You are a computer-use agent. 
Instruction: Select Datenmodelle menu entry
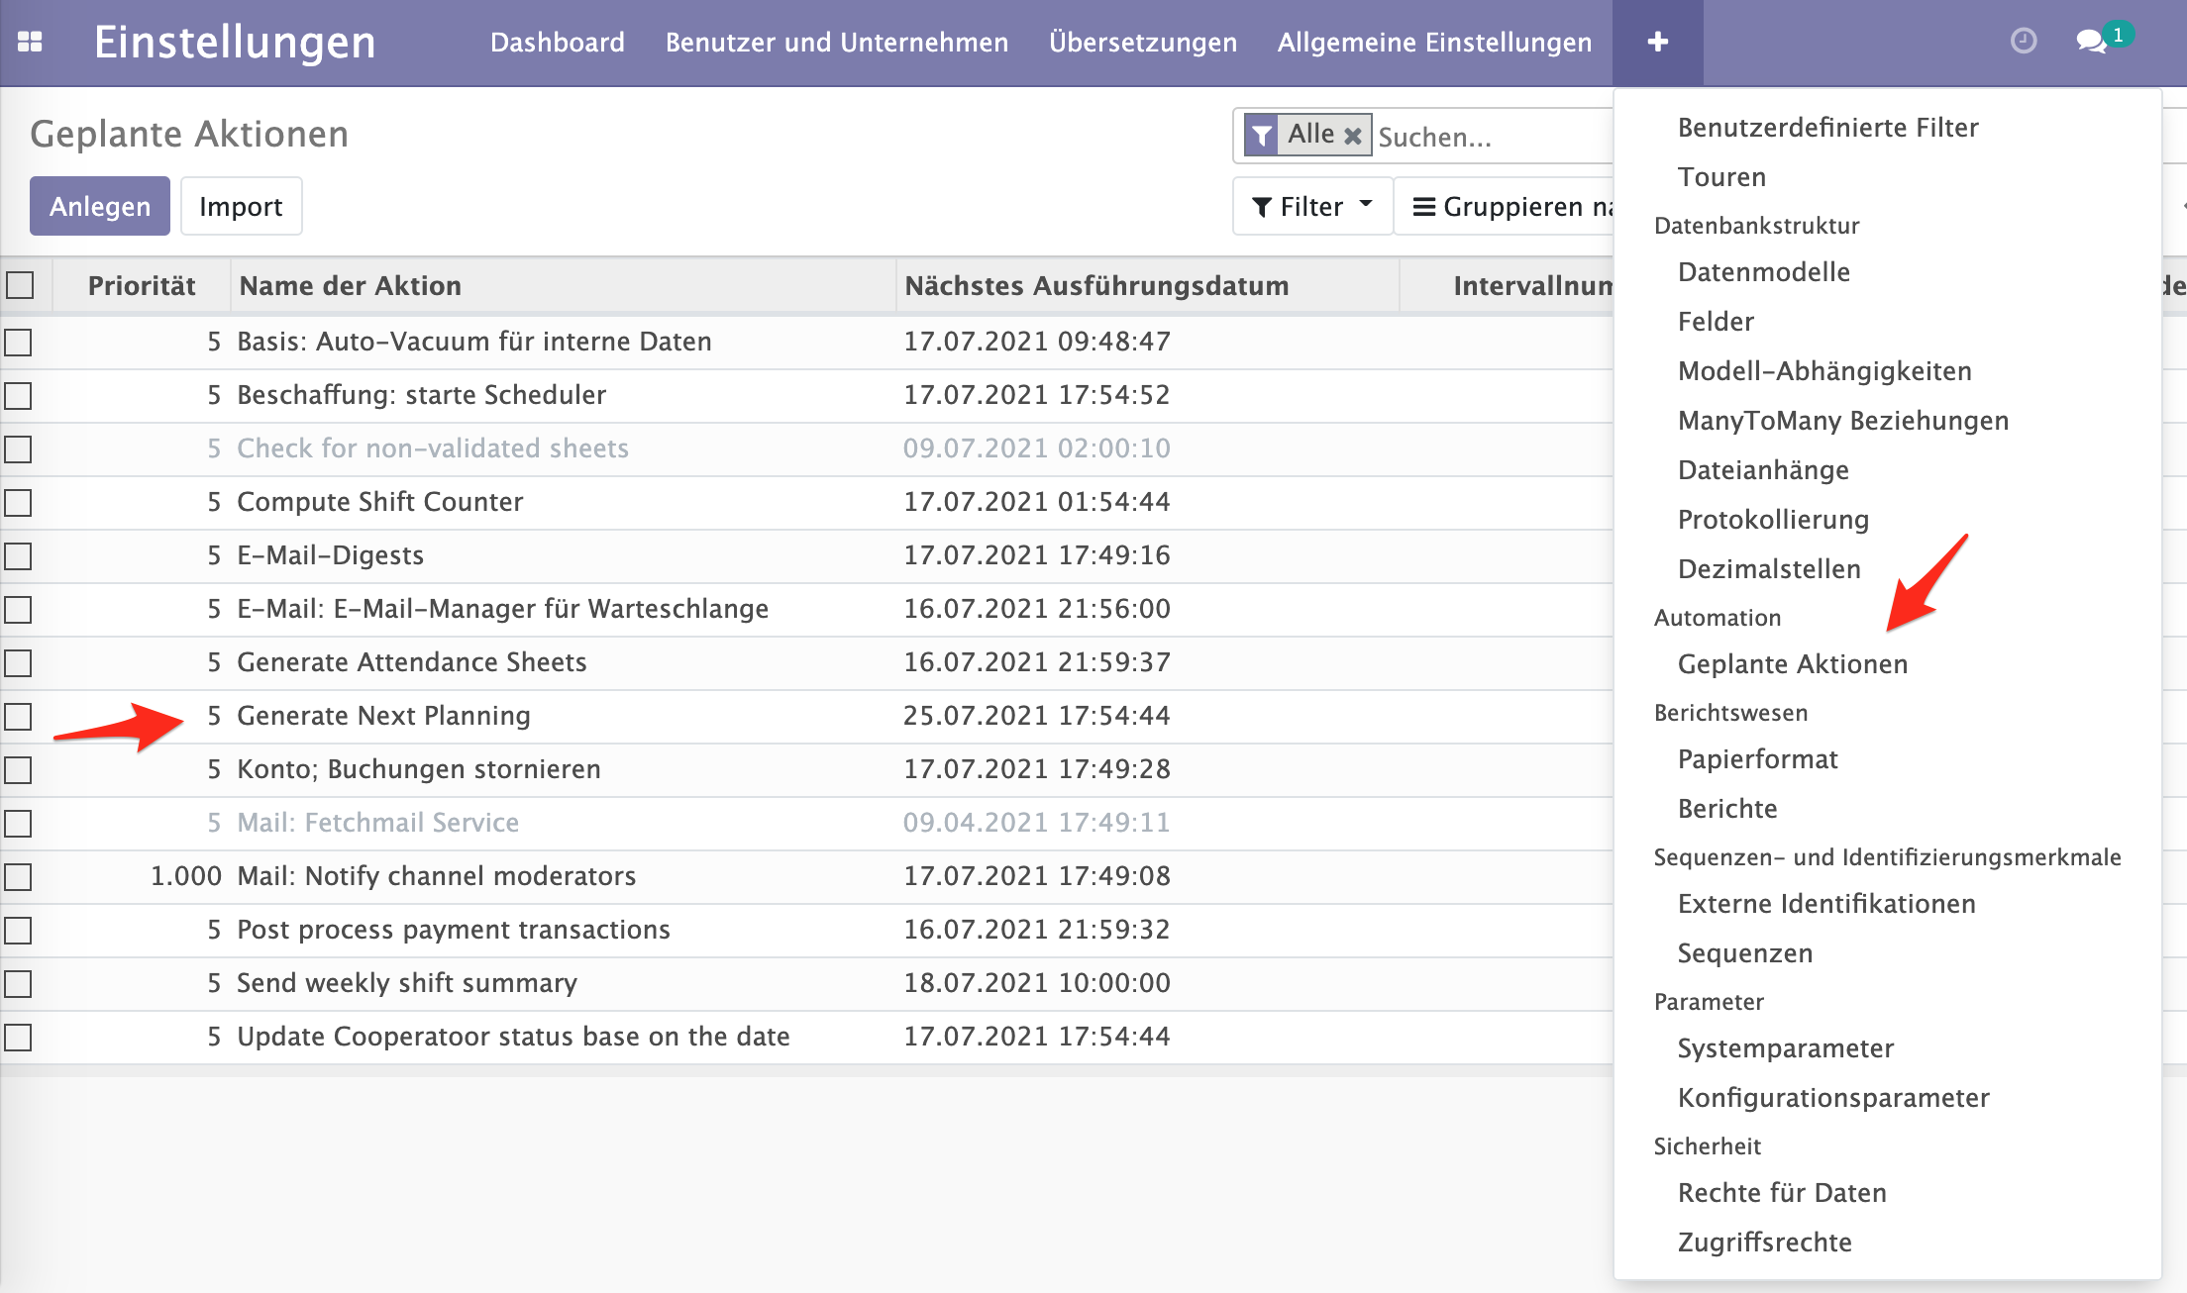1763,272
